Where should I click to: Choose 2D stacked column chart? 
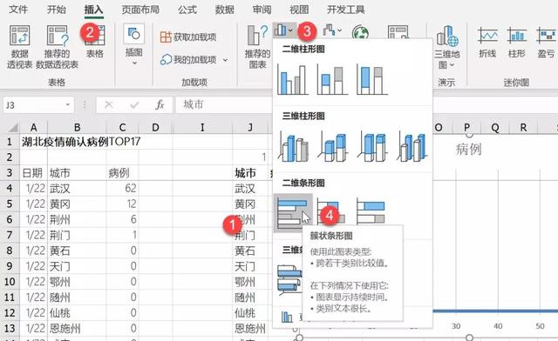332,79
